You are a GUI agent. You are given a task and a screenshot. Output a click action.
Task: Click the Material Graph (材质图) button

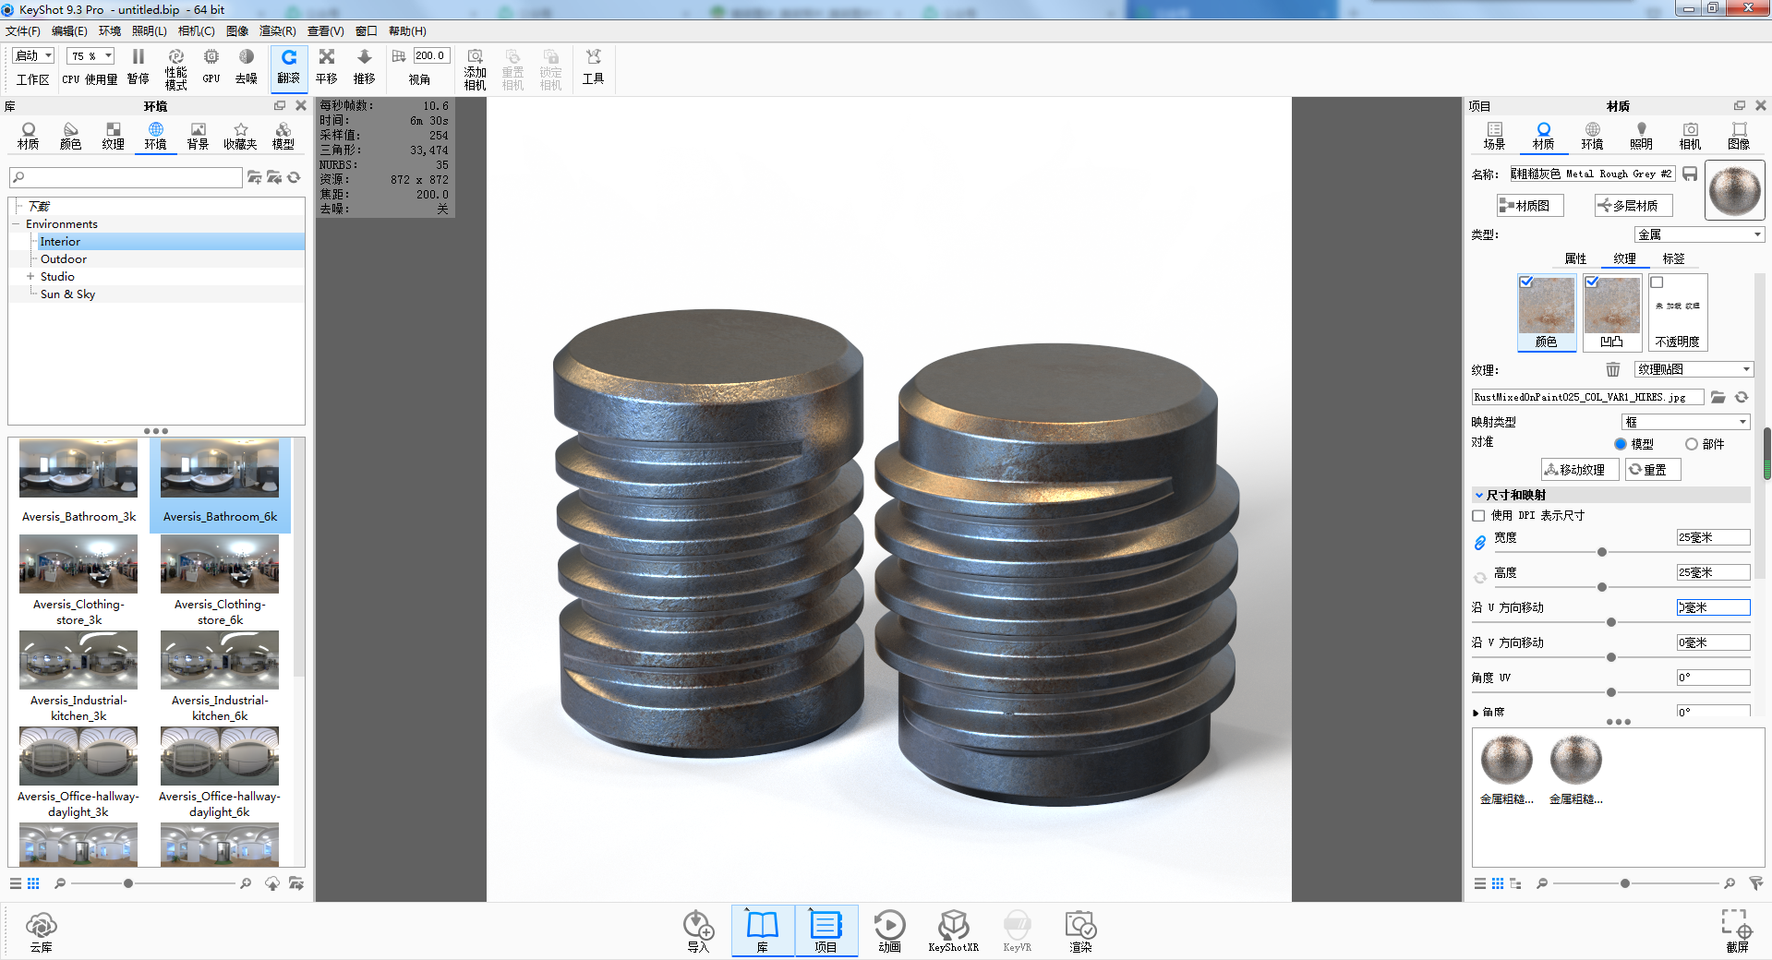[x=1530, y=206]
